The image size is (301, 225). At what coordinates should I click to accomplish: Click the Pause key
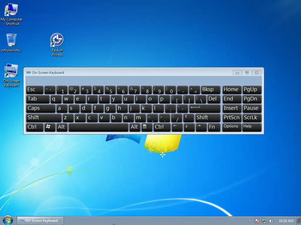(x=252, y=108)
